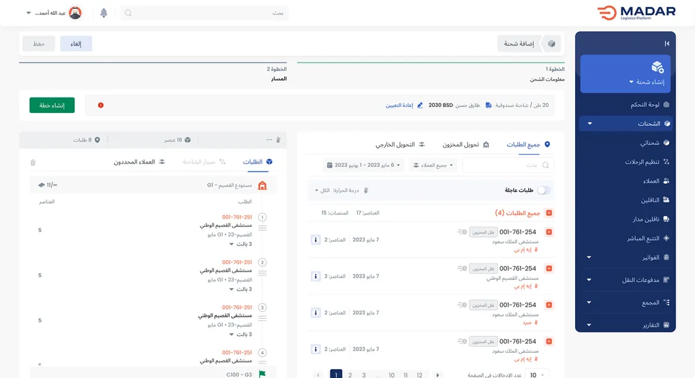Image resolution: width=695 pixels, height=378 pixels.
Task: Click the green إنشاء خطة button
Action: [52, 106]
